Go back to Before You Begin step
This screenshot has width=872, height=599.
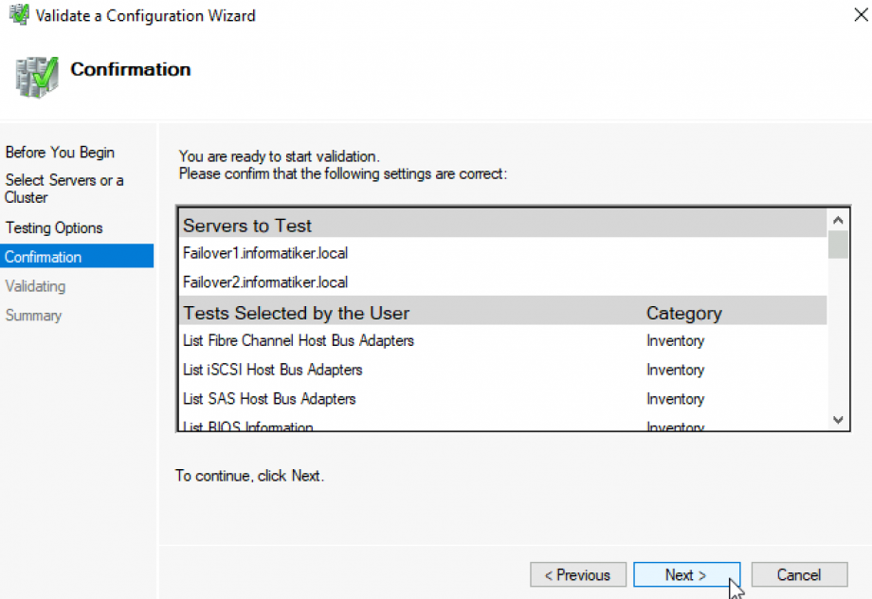(x=61, y=152)
